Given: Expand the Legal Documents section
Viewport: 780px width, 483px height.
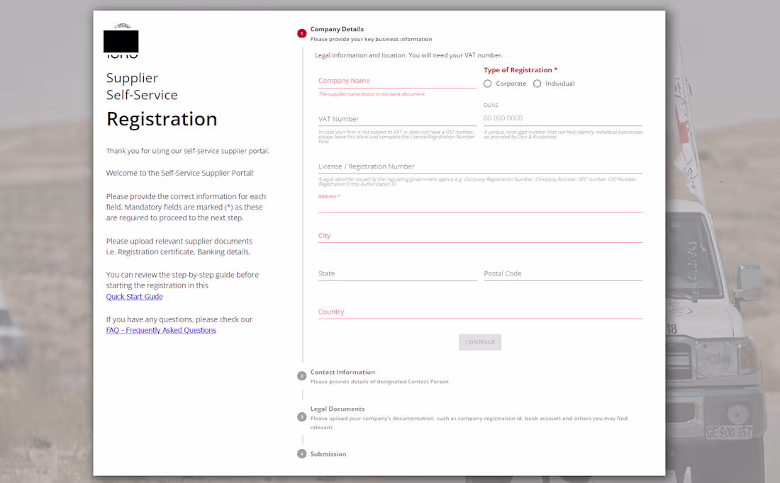Looking at the screenshot, I should (337, 409).
